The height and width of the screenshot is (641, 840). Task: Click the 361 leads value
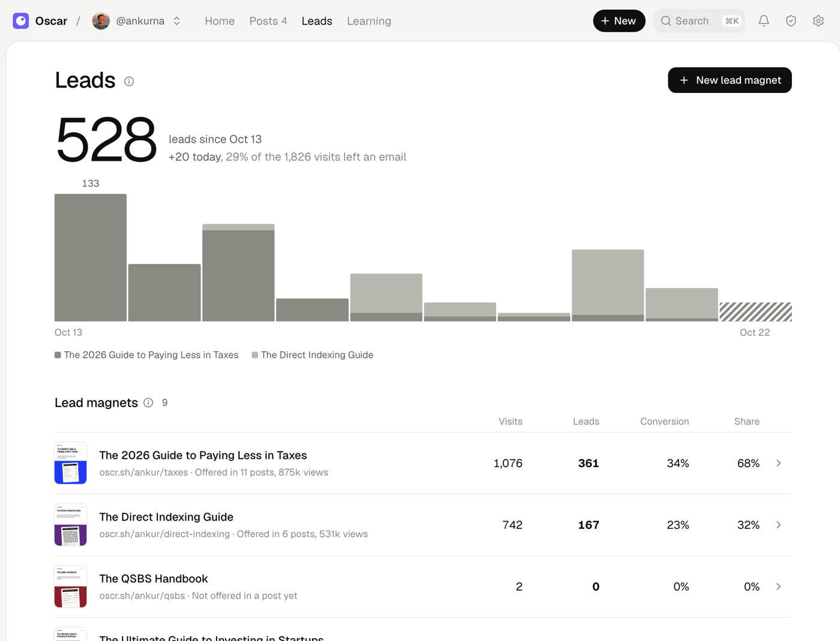(589, 464)
